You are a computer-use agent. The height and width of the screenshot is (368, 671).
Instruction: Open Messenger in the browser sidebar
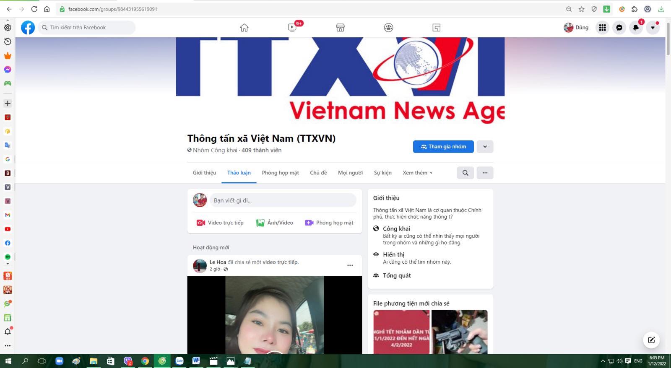click(x=8, y=70)
